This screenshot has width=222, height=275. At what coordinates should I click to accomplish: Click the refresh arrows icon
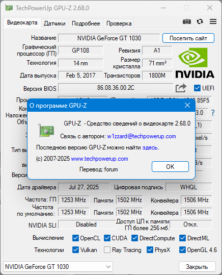coord(200,21)
